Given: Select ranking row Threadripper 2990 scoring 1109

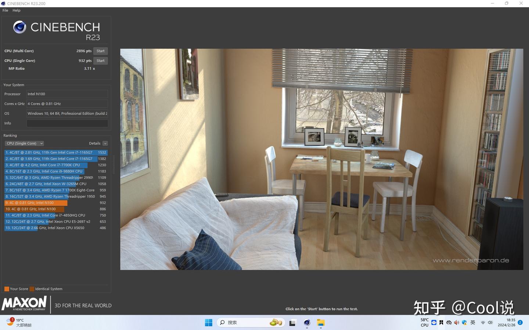Looking at the screenshot, I should click(56, 177).
